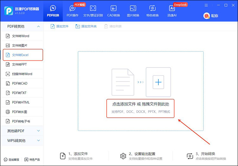Select 文件转Word in sidebar
Image resolution: width=238 pixels, height=166 pixels.
coord(22,36)
